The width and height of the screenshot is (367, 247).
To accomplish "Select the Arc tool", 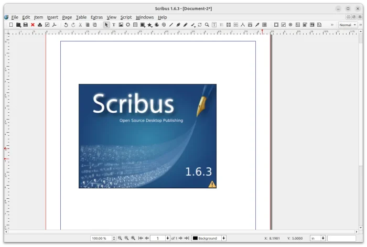I will click(x=157, y=25).
